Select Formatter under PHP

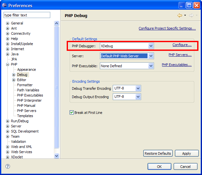pyautogui.click(x=25, y=85)
